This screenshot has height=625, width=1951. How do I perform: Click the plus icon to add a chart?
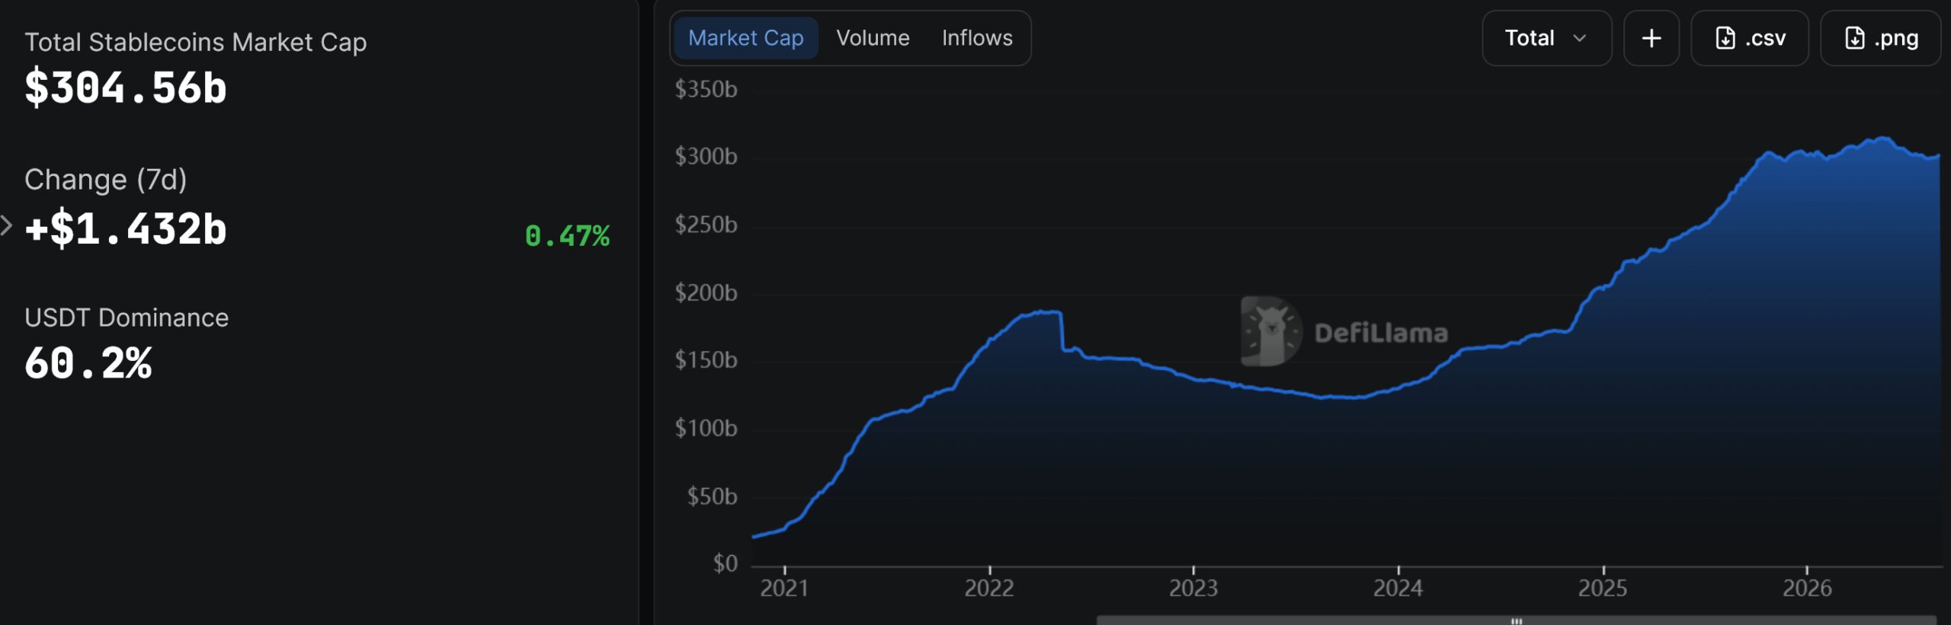(x=1651, y=38)
